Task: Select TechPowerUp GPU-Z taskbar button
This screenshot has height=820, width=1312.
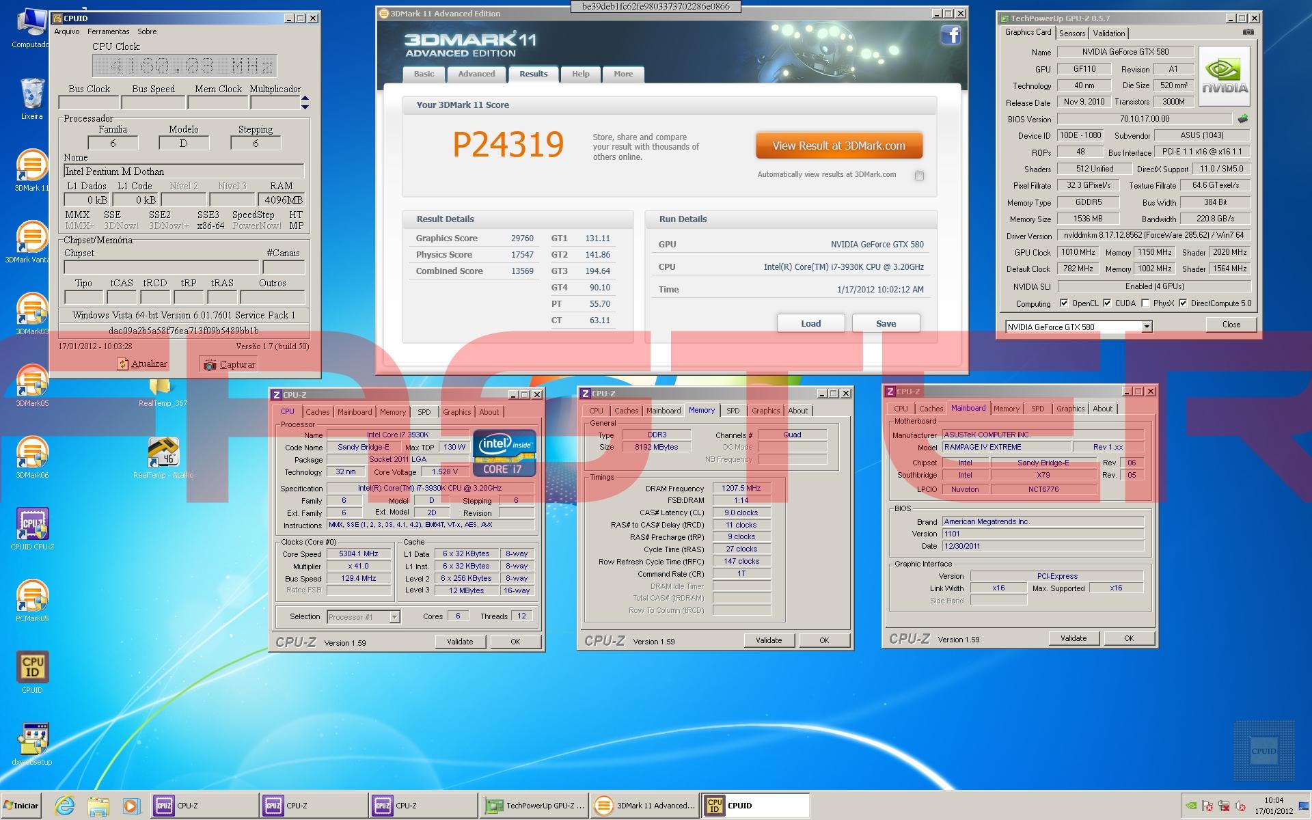Action: (x=533, y=806)
